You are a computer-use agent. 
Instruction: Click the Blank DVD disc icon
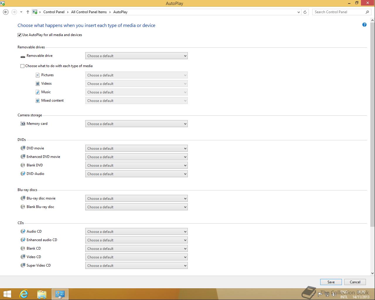click(23, 165)
